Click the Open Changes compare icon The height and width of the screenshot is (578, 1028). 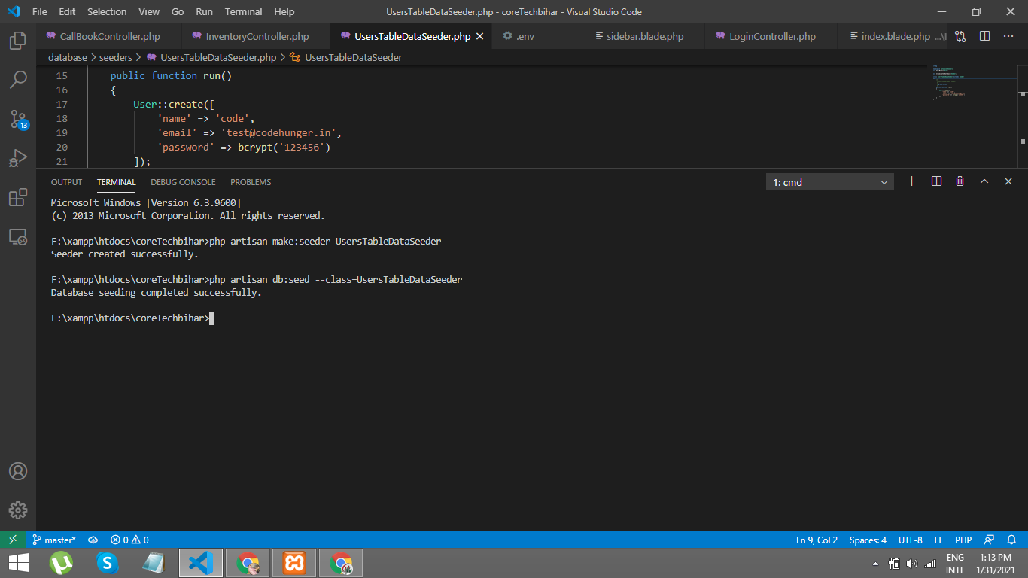coord(960,36)
